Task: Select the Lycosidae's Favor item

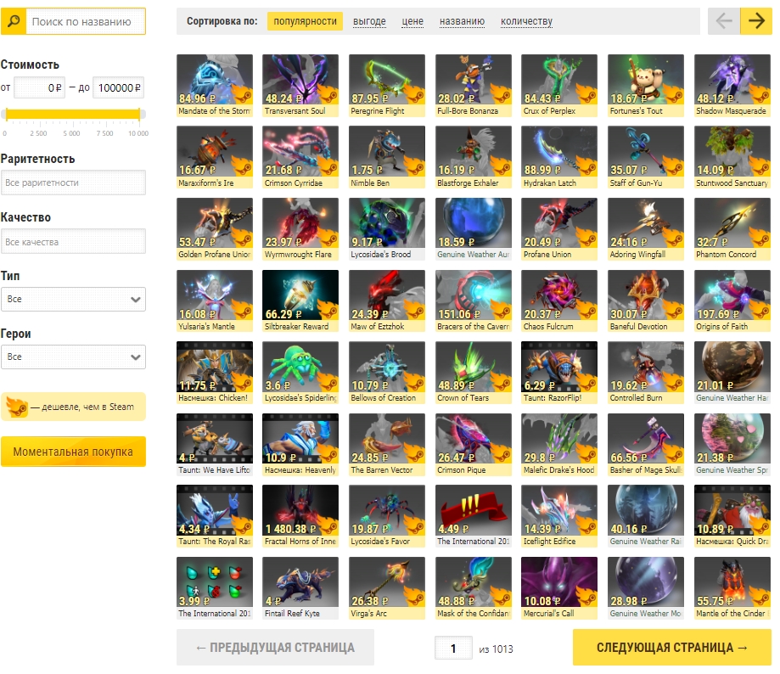Action: 387,516
